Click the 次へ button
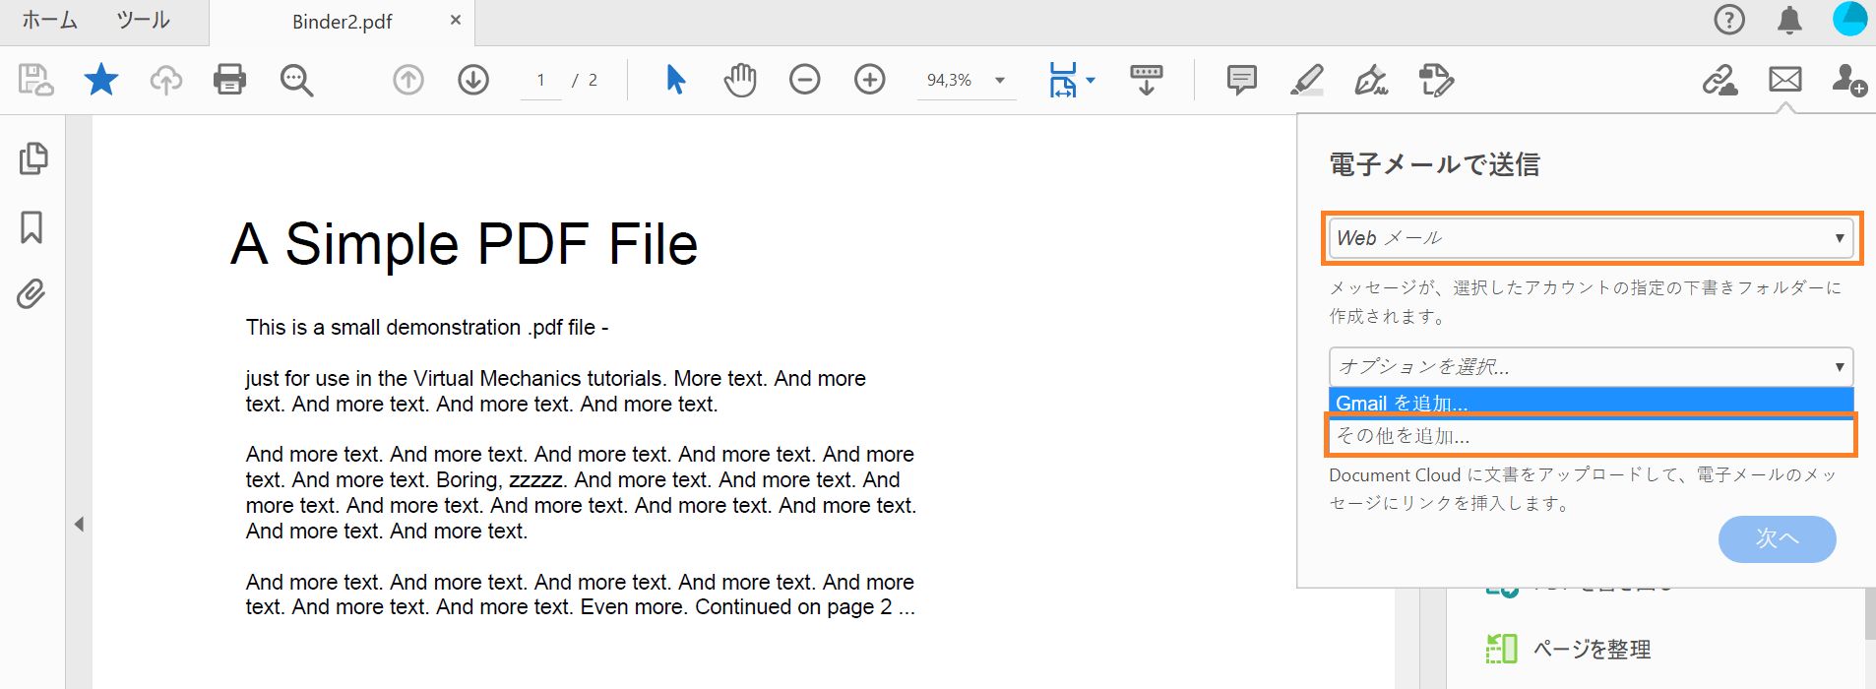1876x689 pixels. click(x=1777, y=538)
